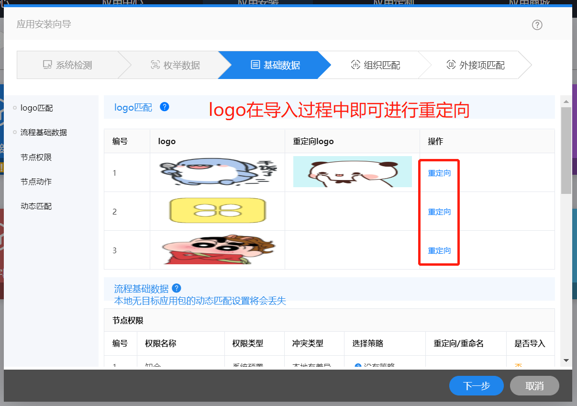The width and height of the screenshot is (577, 406).
Task: Click the 组织匹配 step icon
Action: point(355,65)
